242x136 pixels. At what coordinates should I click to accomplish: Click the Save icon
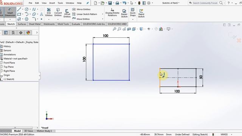[110, 3]
